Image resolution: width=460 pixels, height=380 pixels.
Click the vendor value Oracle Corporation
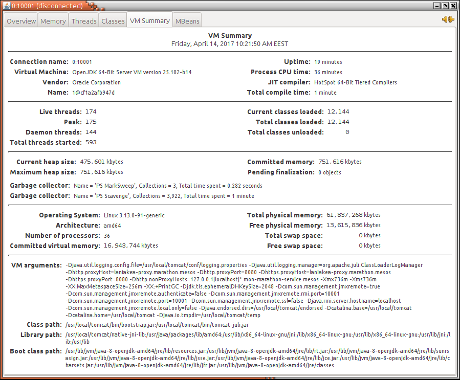(x=97, y=82)
